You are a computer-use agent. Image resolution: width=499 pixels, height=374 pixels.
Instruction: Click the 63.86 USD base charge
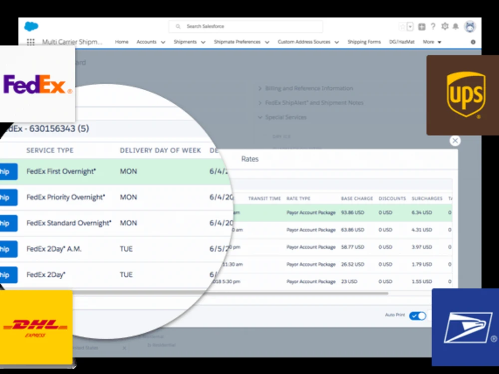[x=352, y=229]
